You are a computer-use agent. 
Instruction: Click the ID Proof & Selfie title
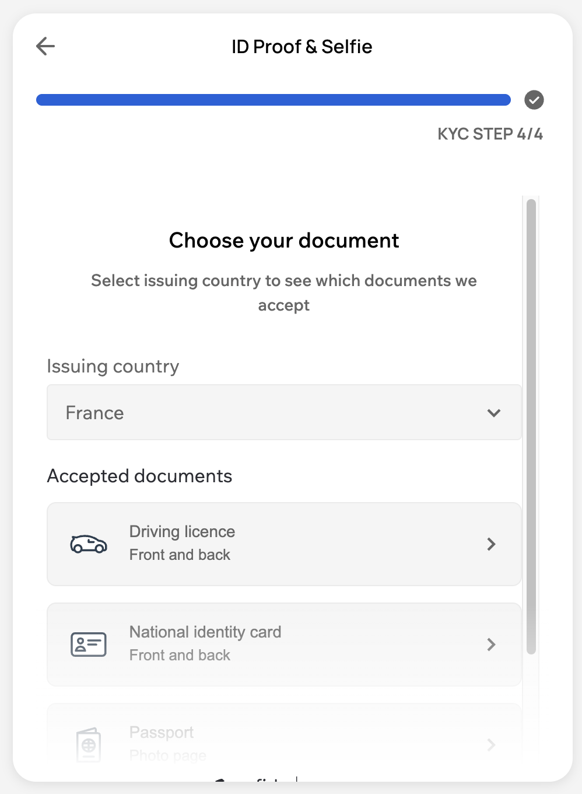pyautogui.click(x=301, y=47)
